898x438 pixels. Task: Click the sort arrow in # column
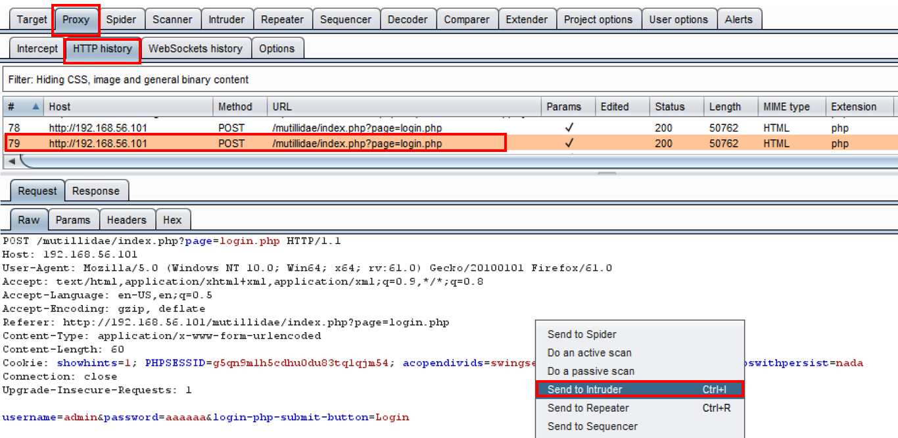pyautogui.click(x=35, y=107)
